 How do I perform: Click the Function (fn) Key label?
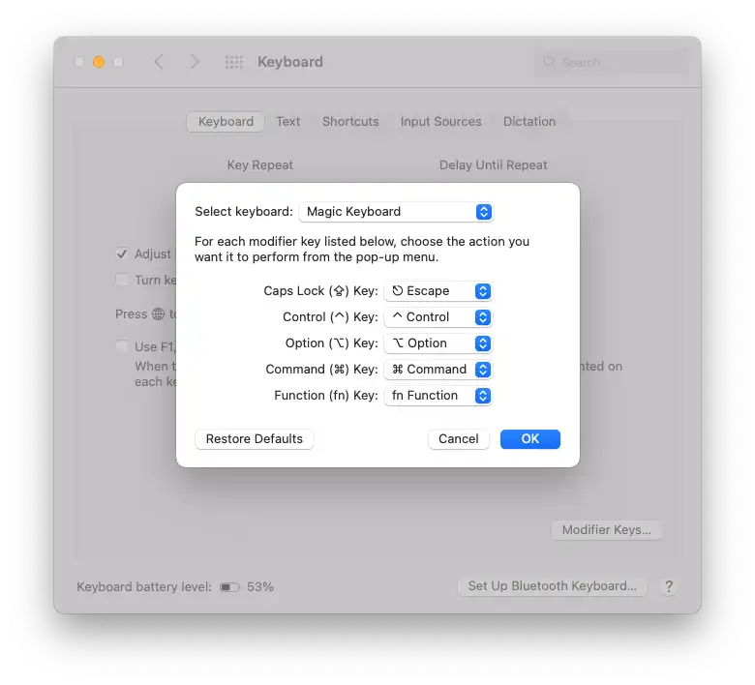coord(326,395)
